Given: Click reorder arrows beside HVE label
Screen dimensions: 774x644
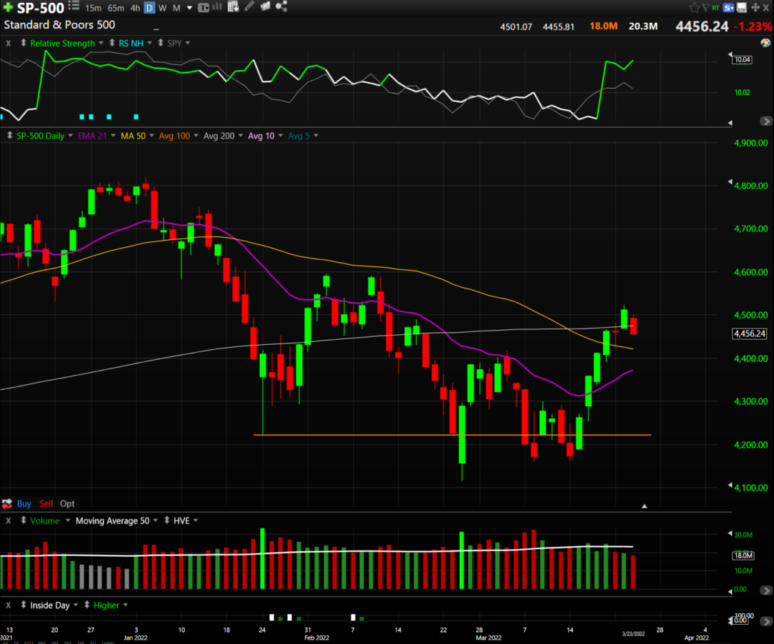Looking at the screenshot, I should point(167,520).
